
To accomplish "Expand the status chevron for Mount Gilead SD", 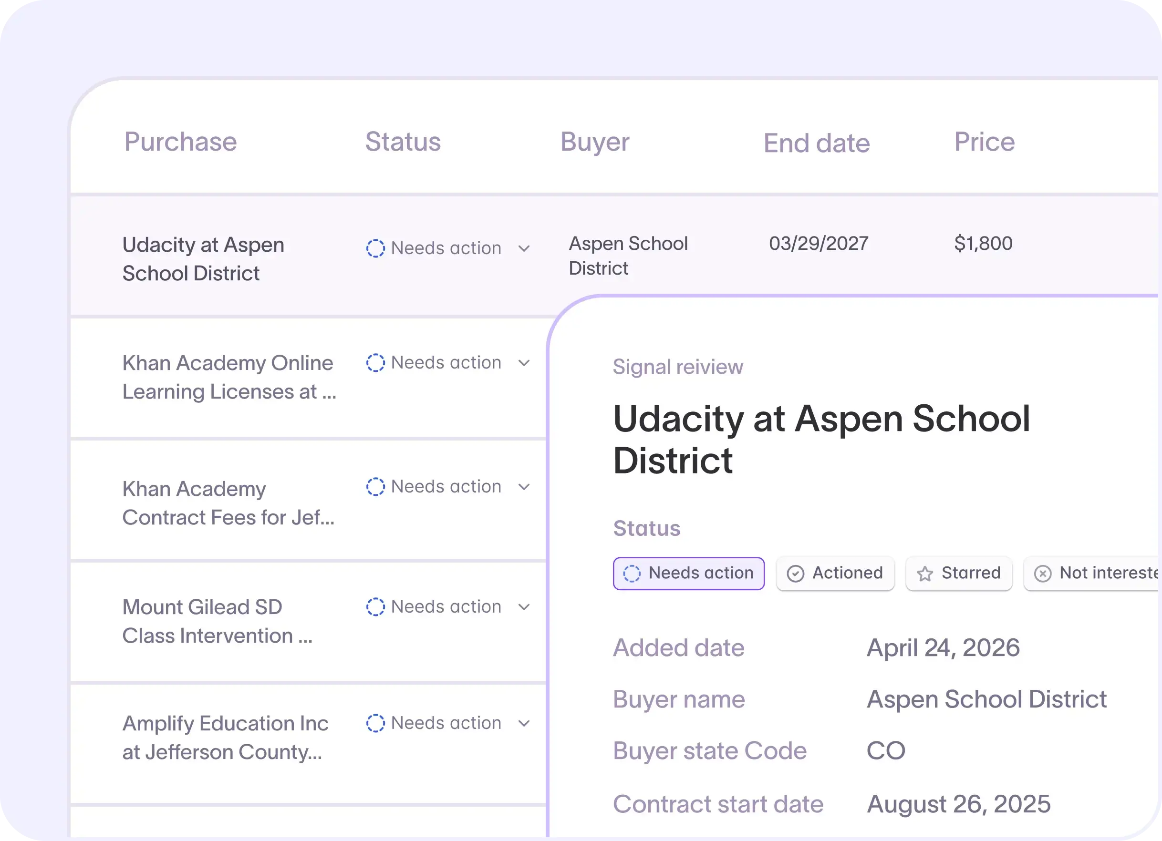I will click(x=524, y=607).
